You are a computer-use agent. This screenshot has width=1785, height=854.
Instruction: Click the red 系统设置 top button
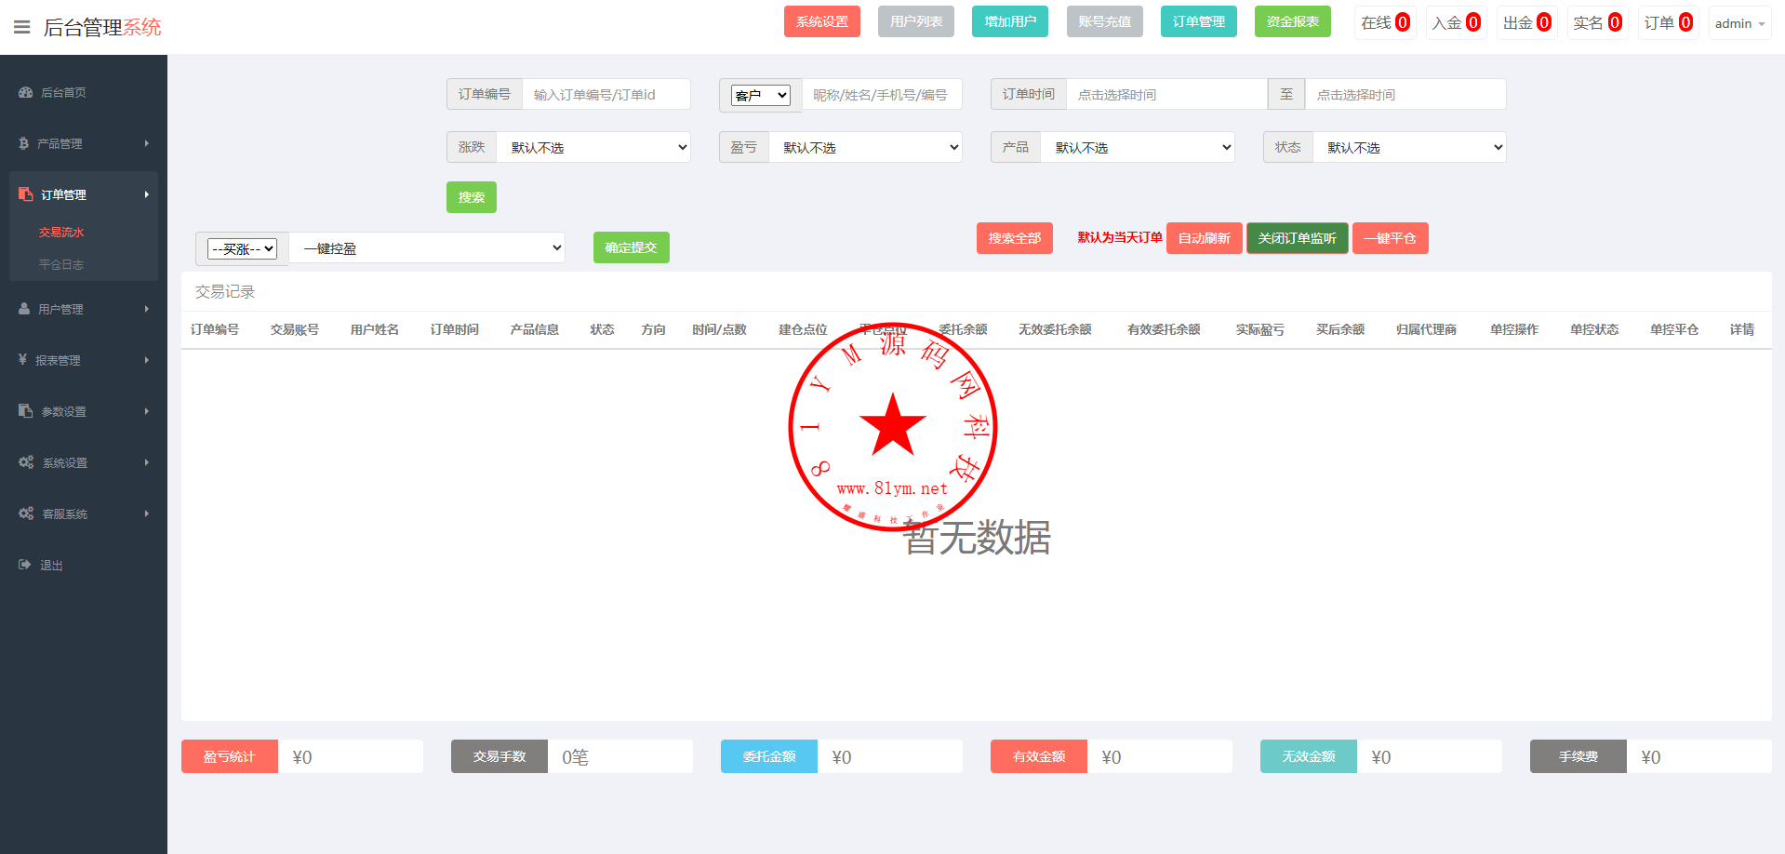[x=822, y=21]
